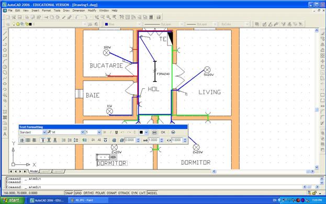Open the Format menu
326x204 pixels.
46,10
